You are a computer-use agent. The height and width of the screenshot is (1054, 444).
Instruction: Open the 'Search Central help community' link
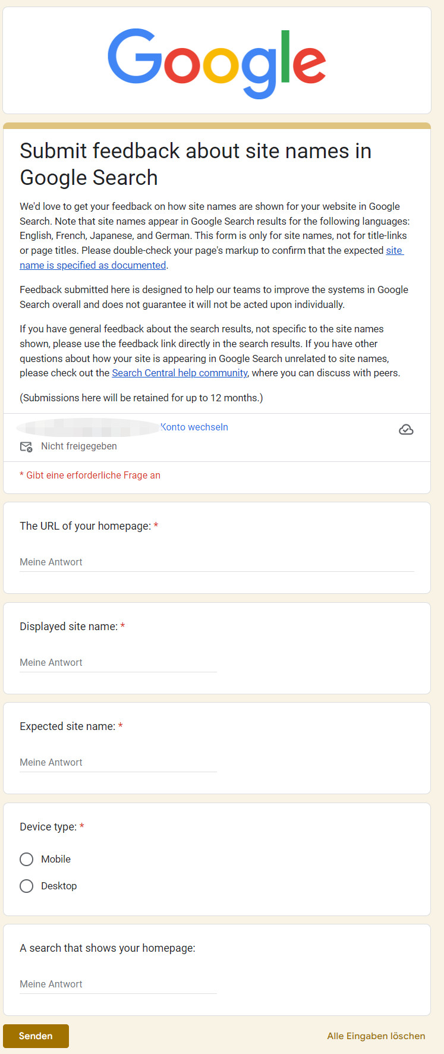click(x=180, y=373)
